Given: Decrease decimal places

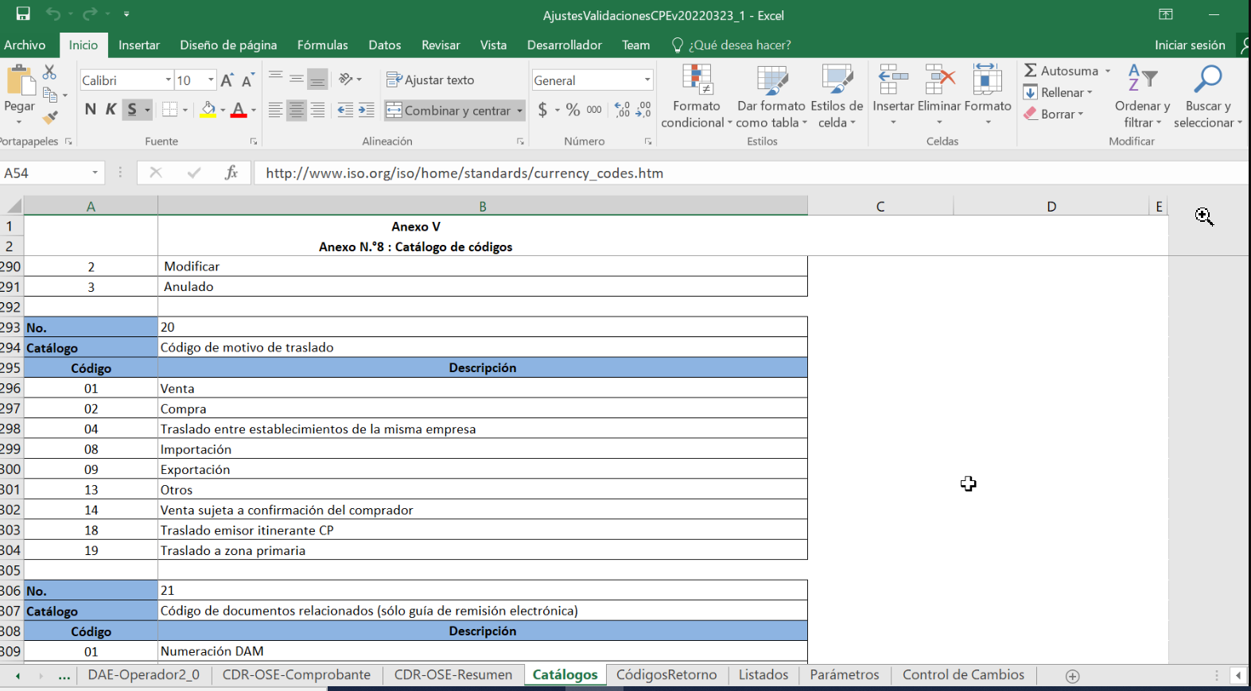Looking at the screenshot, I should click(643, 110).
